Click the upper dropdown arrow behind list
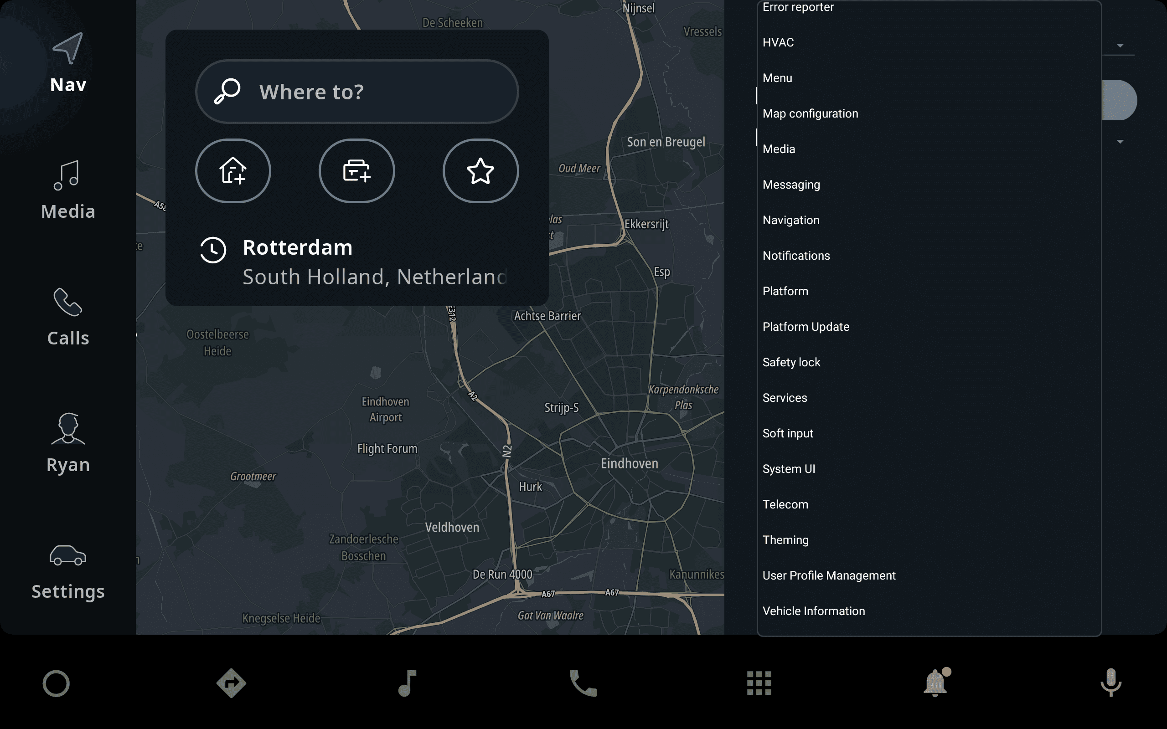 (x=1120, y=45)
